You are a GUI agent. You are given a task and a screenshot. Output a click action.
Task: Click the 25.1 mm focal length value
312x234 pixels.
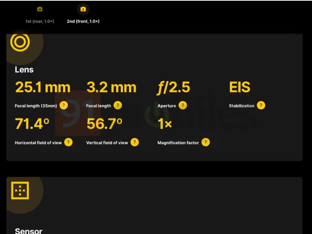point(43,88)
